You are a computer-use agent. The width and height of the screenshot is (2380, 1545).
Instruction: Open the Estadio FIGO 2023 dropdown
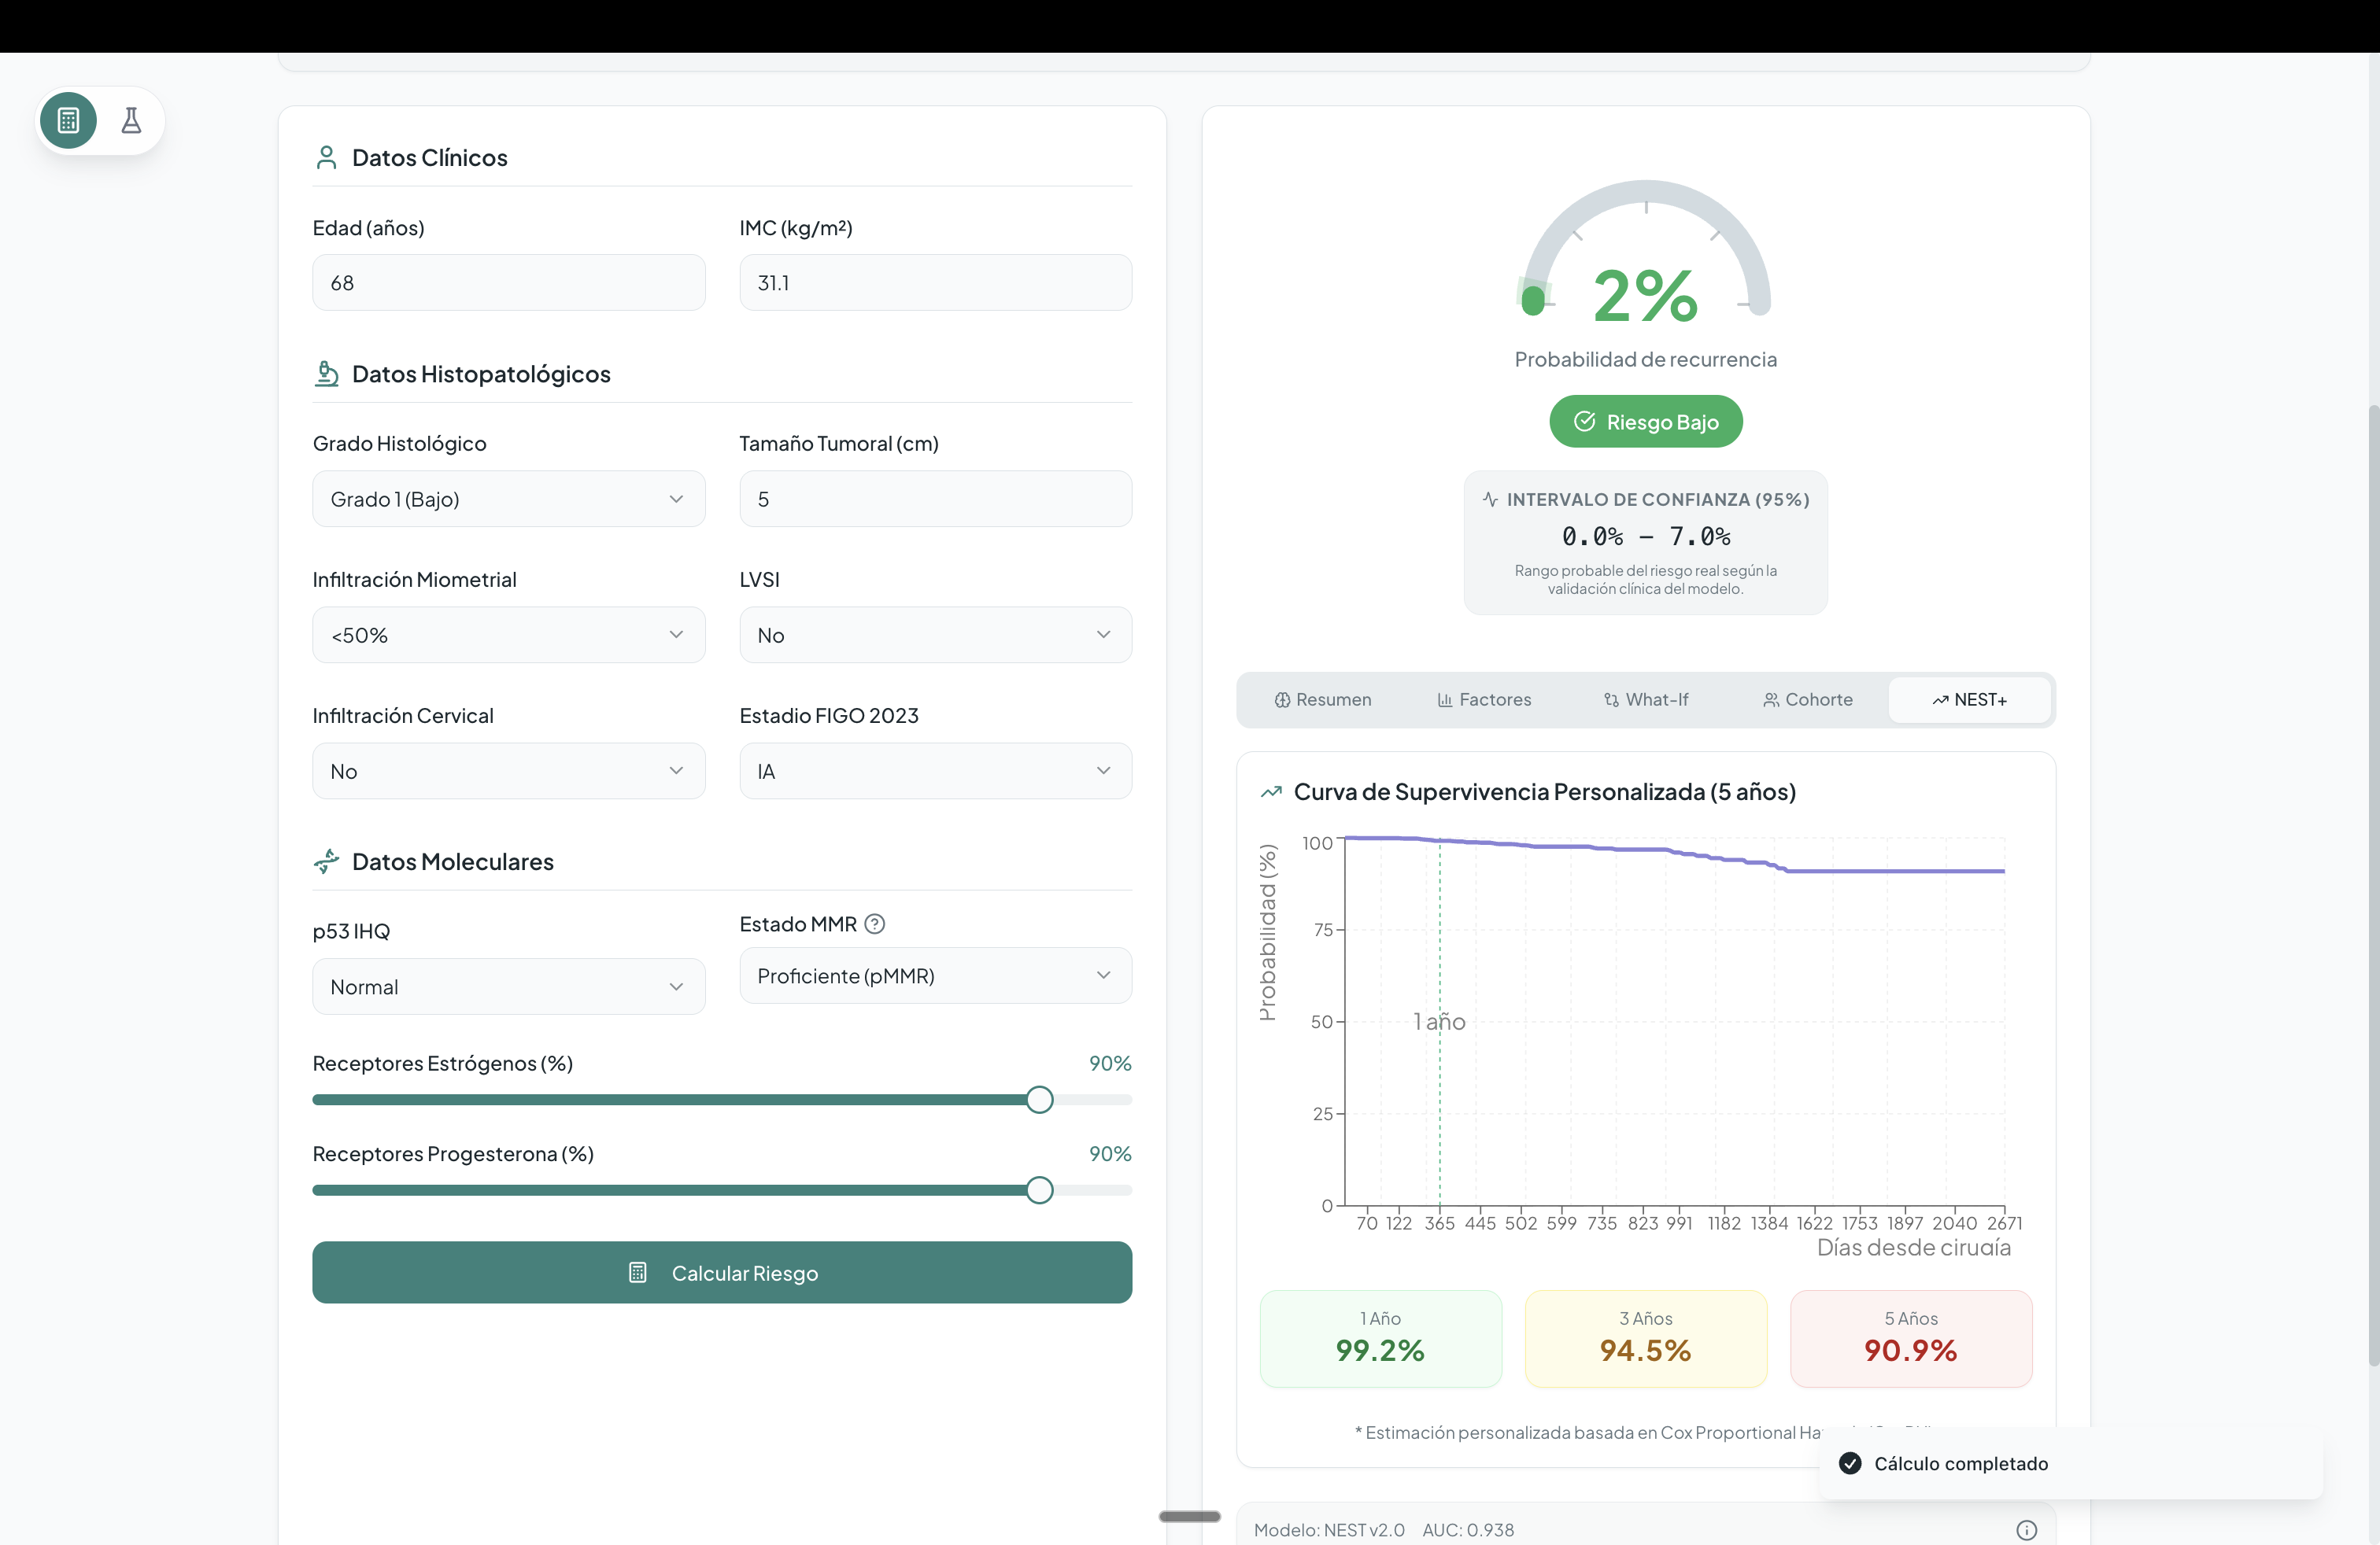(x=935, y=770)
